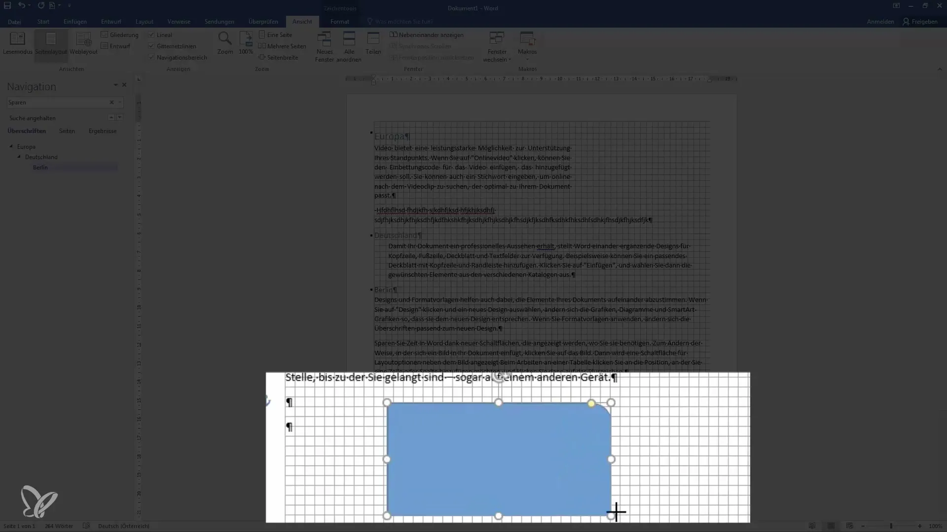The image size is (947, 532).
Task: Open the Einfügen ribbon tab
Action: pyautogui.click(x=74, y=22)
